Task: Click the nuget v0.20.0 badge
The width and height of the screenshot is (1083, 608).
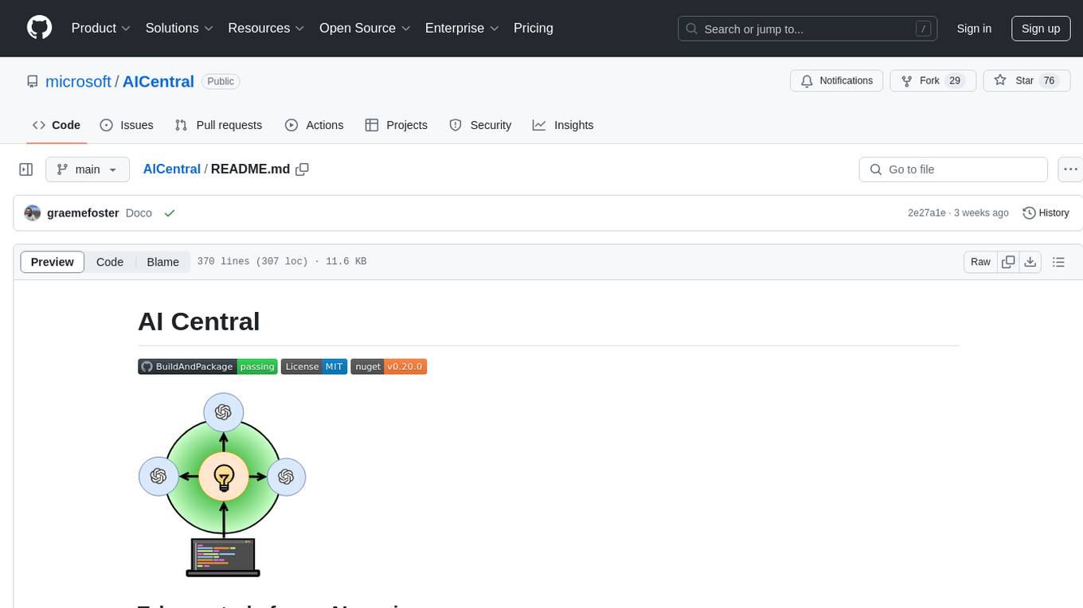Action: tap(389, 367)
